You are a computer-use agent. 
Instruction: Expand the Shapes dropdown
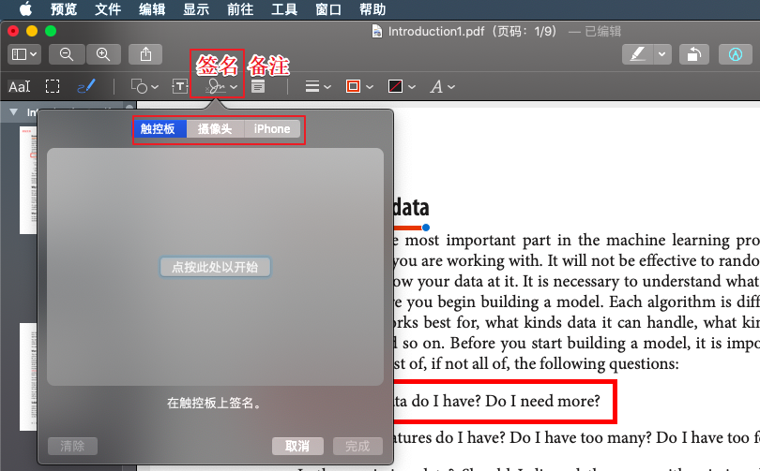coord(144,87)
